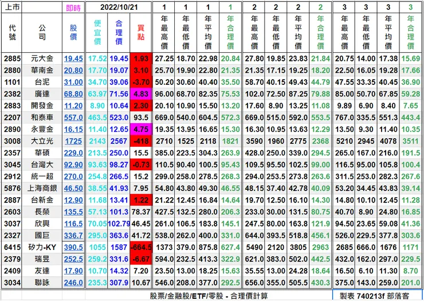The width and height of the screenshot is (424, 301).
Task: Select the date cell 2022/10/21
Action: point(119,7)
